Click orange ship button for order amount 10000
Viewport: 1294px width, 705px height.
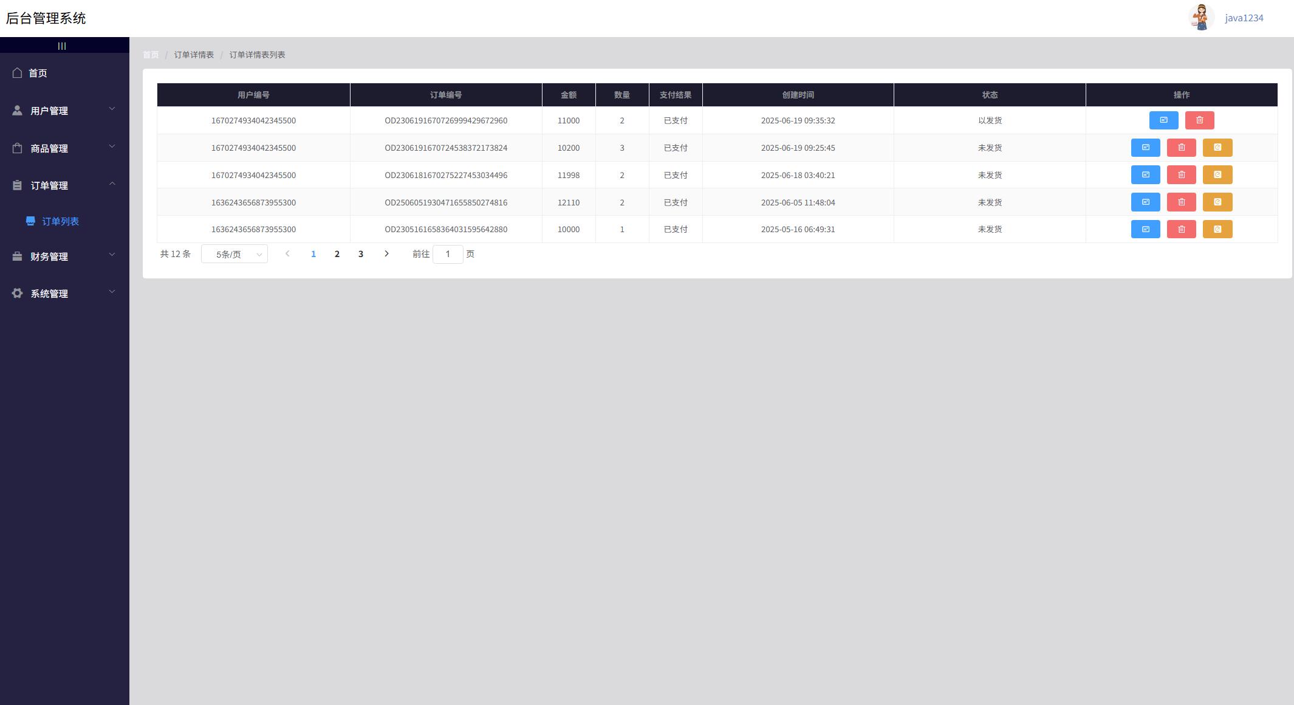click(x=1217, y=229)
